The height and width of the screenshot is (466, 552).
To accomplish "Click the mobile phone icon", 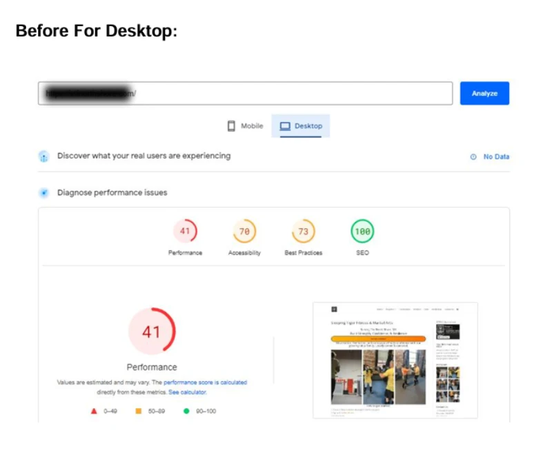I will tap(231, 126).
